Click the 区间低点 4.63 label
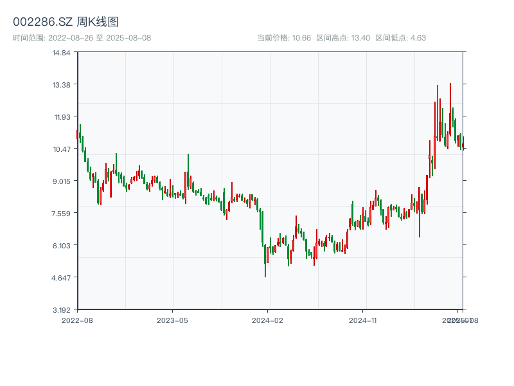Image resolution: width=514 pixels, height=386 pixels. click(x=400, y=38)
